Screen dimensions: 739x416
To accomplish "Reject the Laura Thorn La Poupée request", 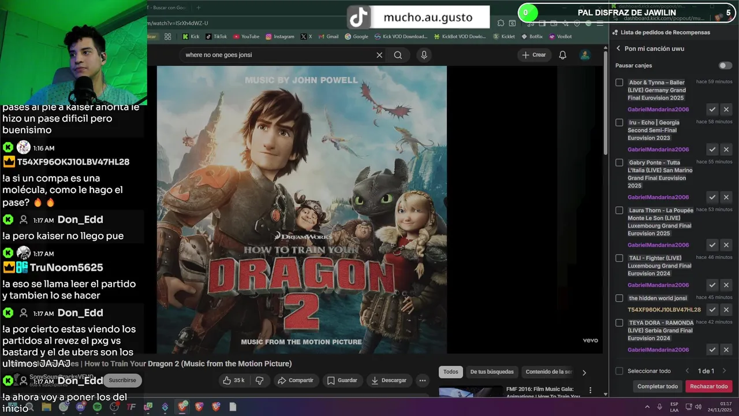I will point(726,245).
